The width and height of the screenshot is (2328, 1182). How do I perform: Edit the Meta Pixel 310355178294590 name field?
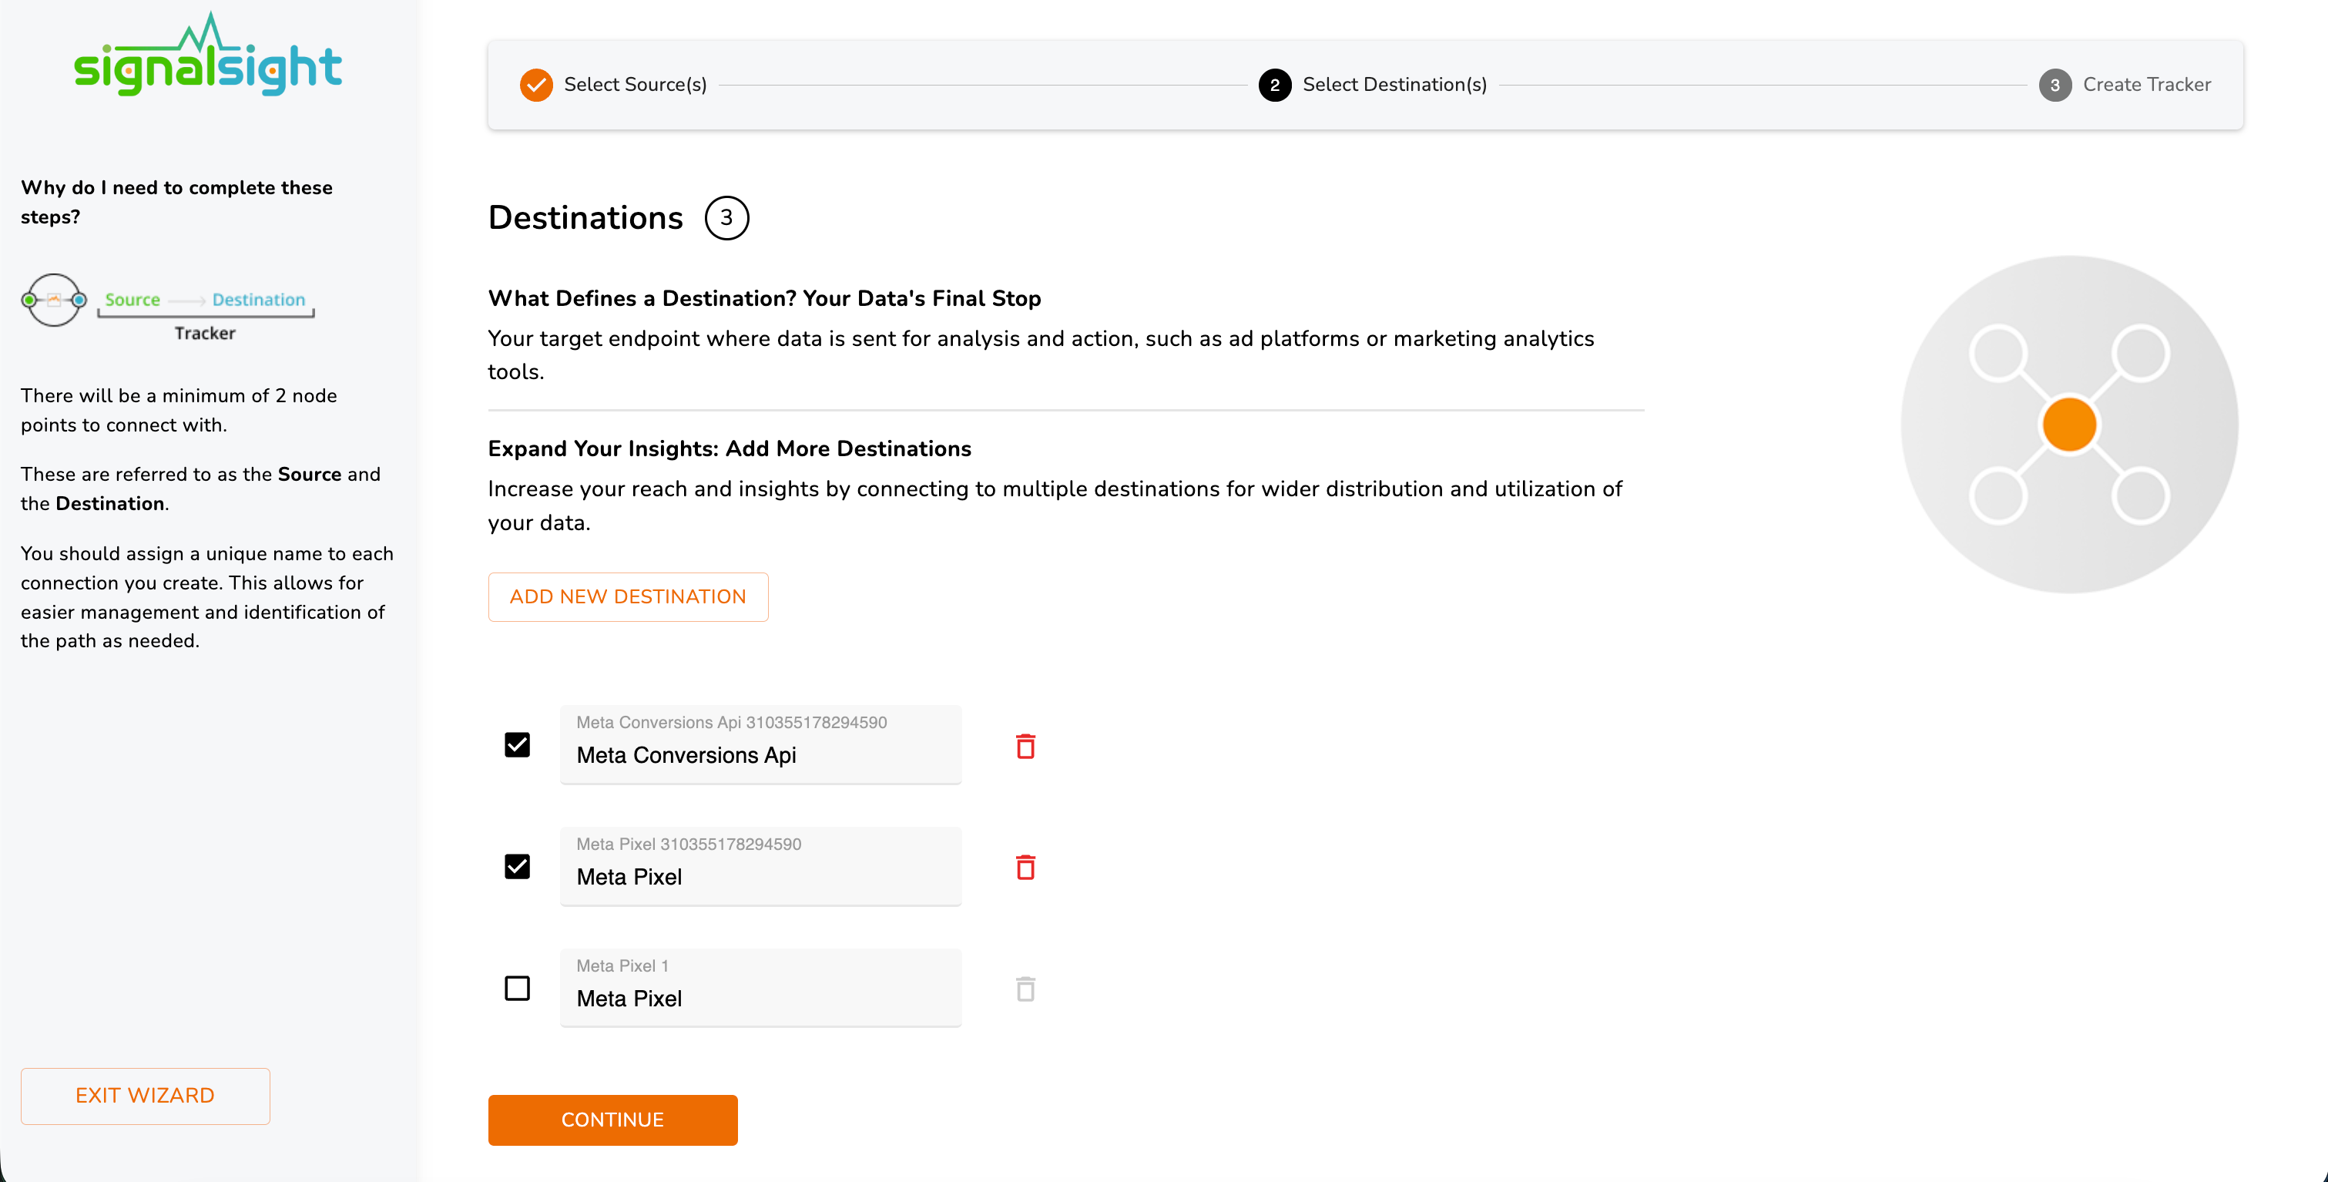[760, 867]
